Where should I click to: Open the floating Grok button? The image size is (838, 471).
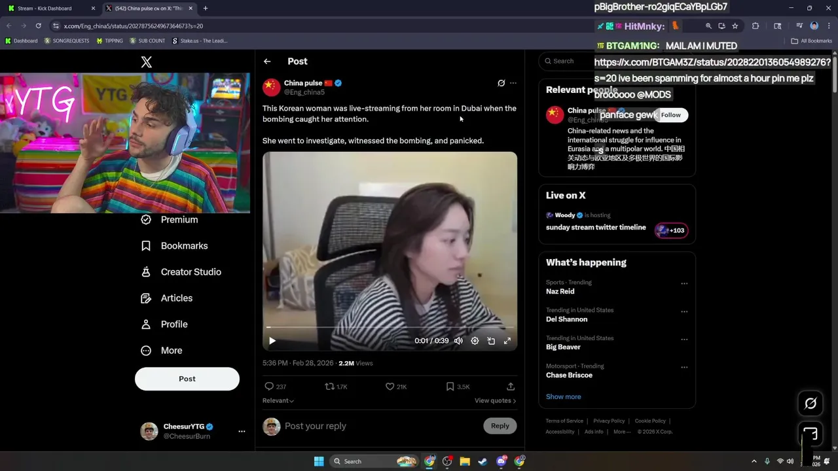coord(811,404)
